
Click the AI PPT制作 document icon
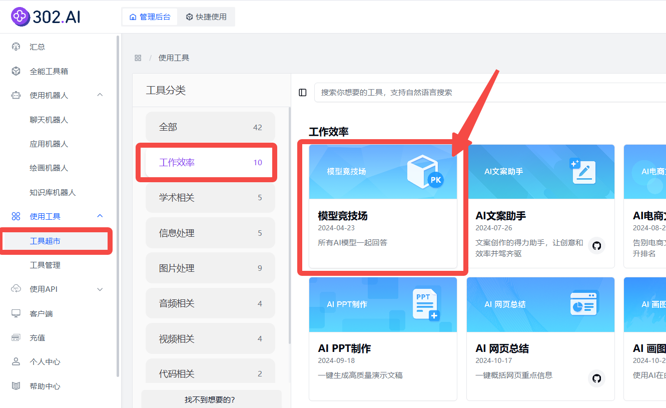coord(426,304)
